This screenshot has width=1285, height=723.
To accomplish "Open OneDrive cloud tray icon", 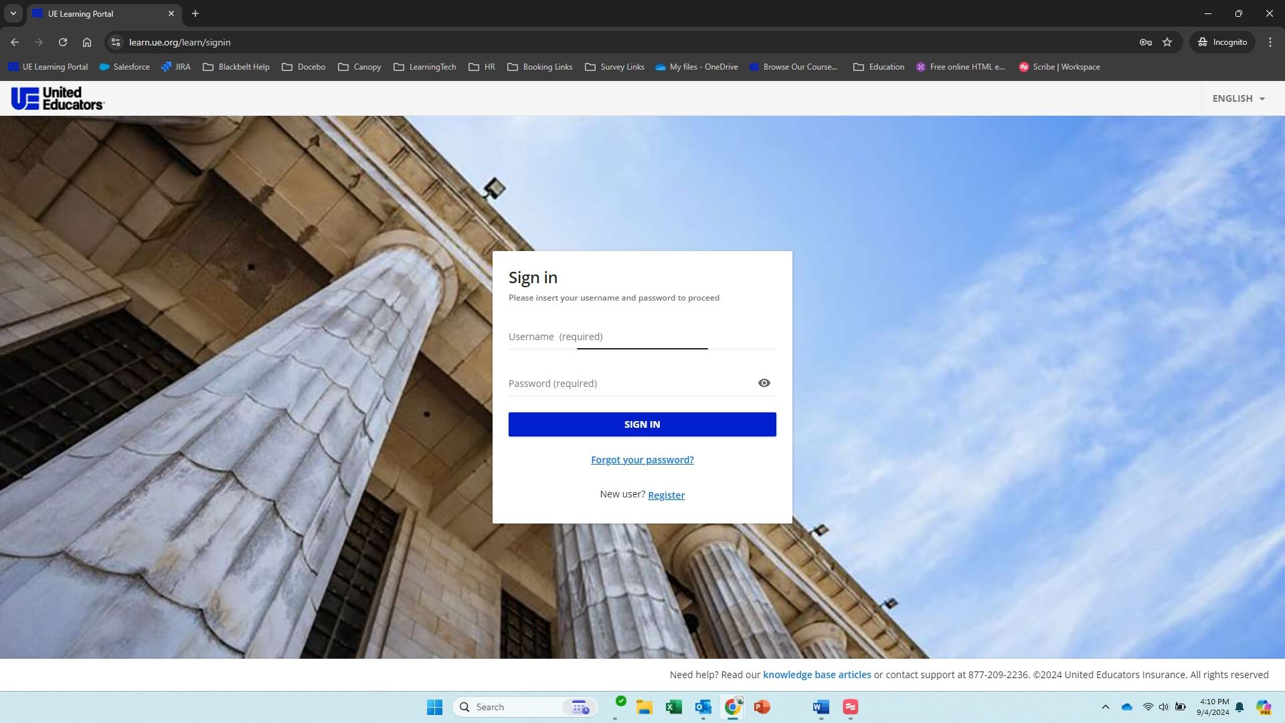I will [x=1127, y=707].
